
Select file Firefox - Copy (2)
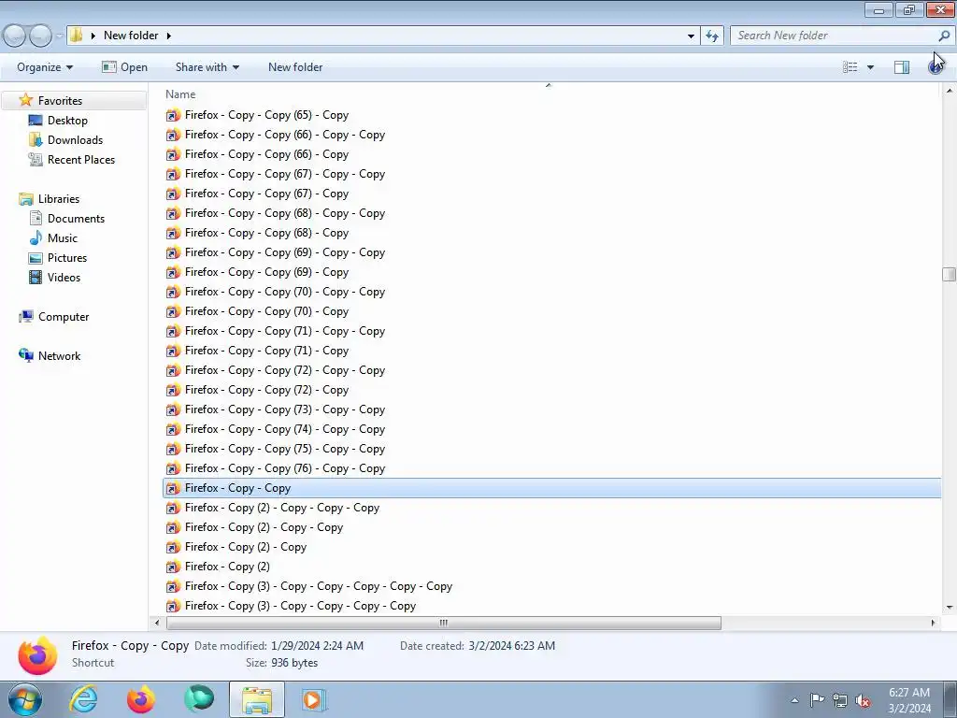pos(218,567)
